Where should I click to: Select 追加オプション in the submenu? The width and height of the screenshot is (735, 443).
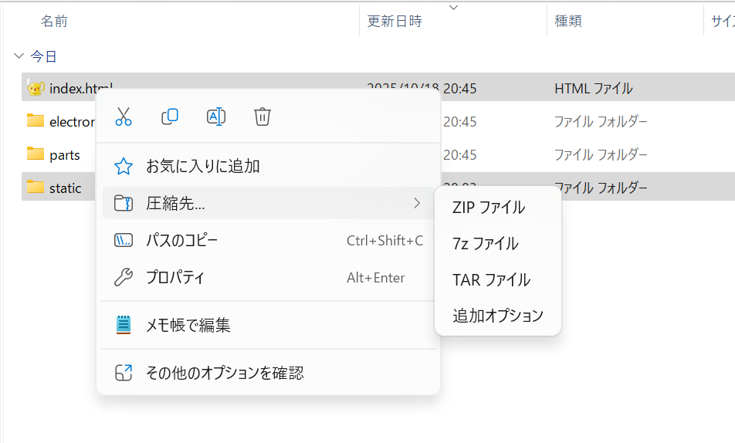click(x=498, y=316)
